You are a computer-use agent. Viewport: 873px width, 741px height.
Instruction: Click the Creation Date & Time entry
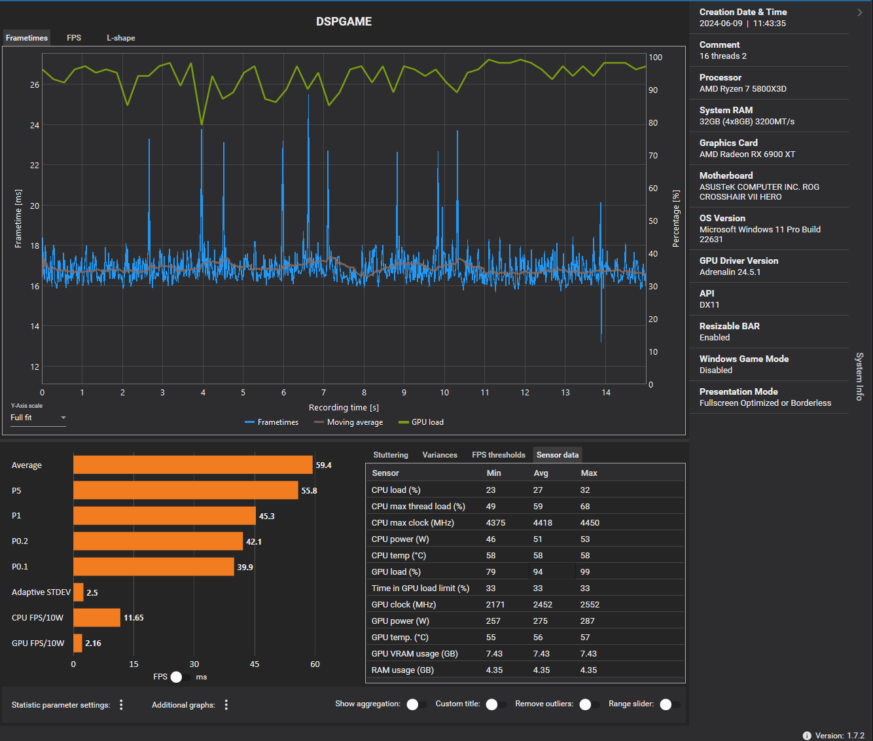[769, 18]
